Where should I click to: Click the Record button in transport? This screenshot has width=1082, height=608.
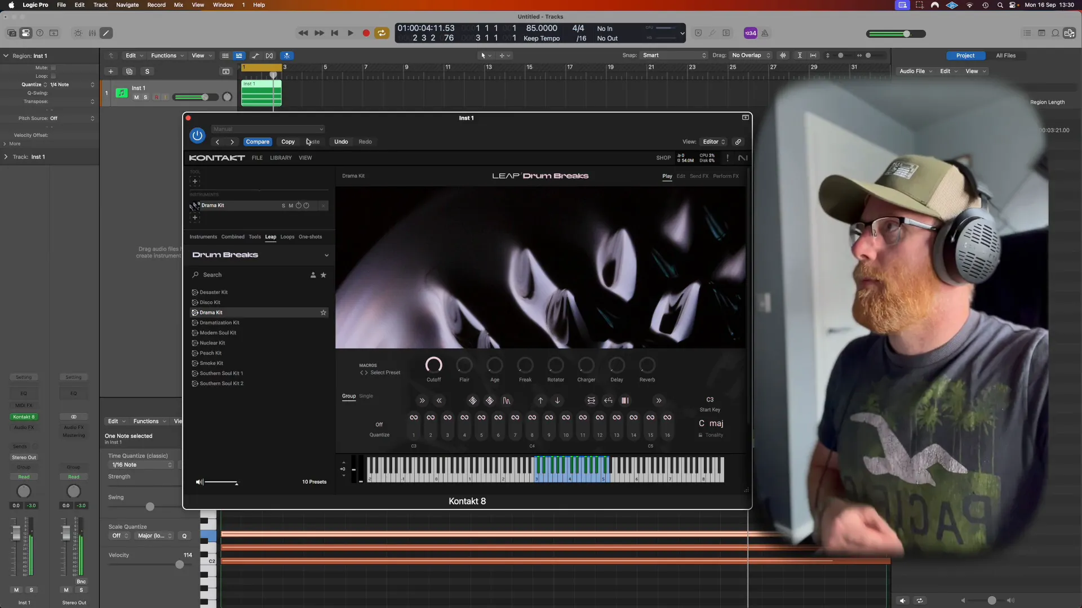coord(366,33)
